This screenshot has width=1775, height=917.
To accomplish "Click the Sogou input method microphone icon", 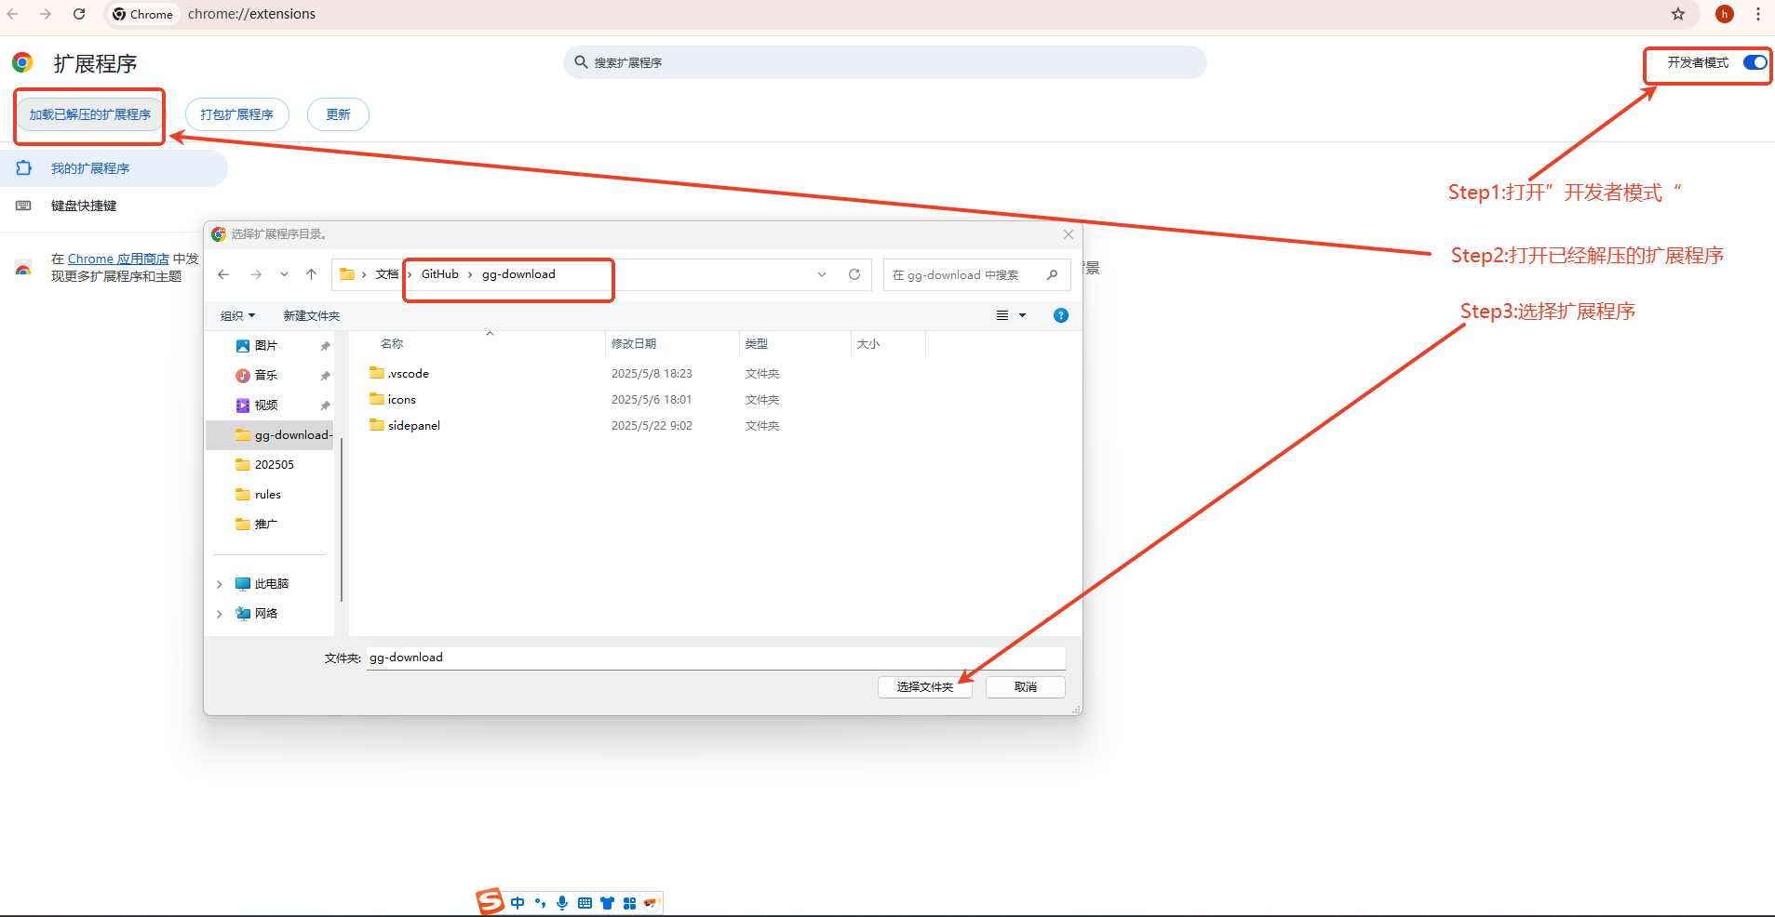I will [562, 902].
